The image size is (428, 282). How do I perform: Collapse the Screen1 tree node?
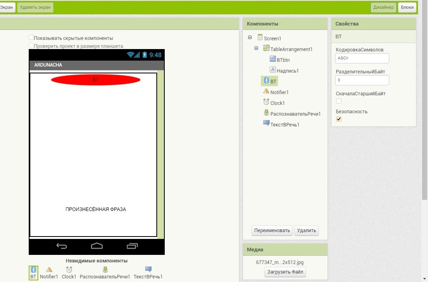(250, 37)
